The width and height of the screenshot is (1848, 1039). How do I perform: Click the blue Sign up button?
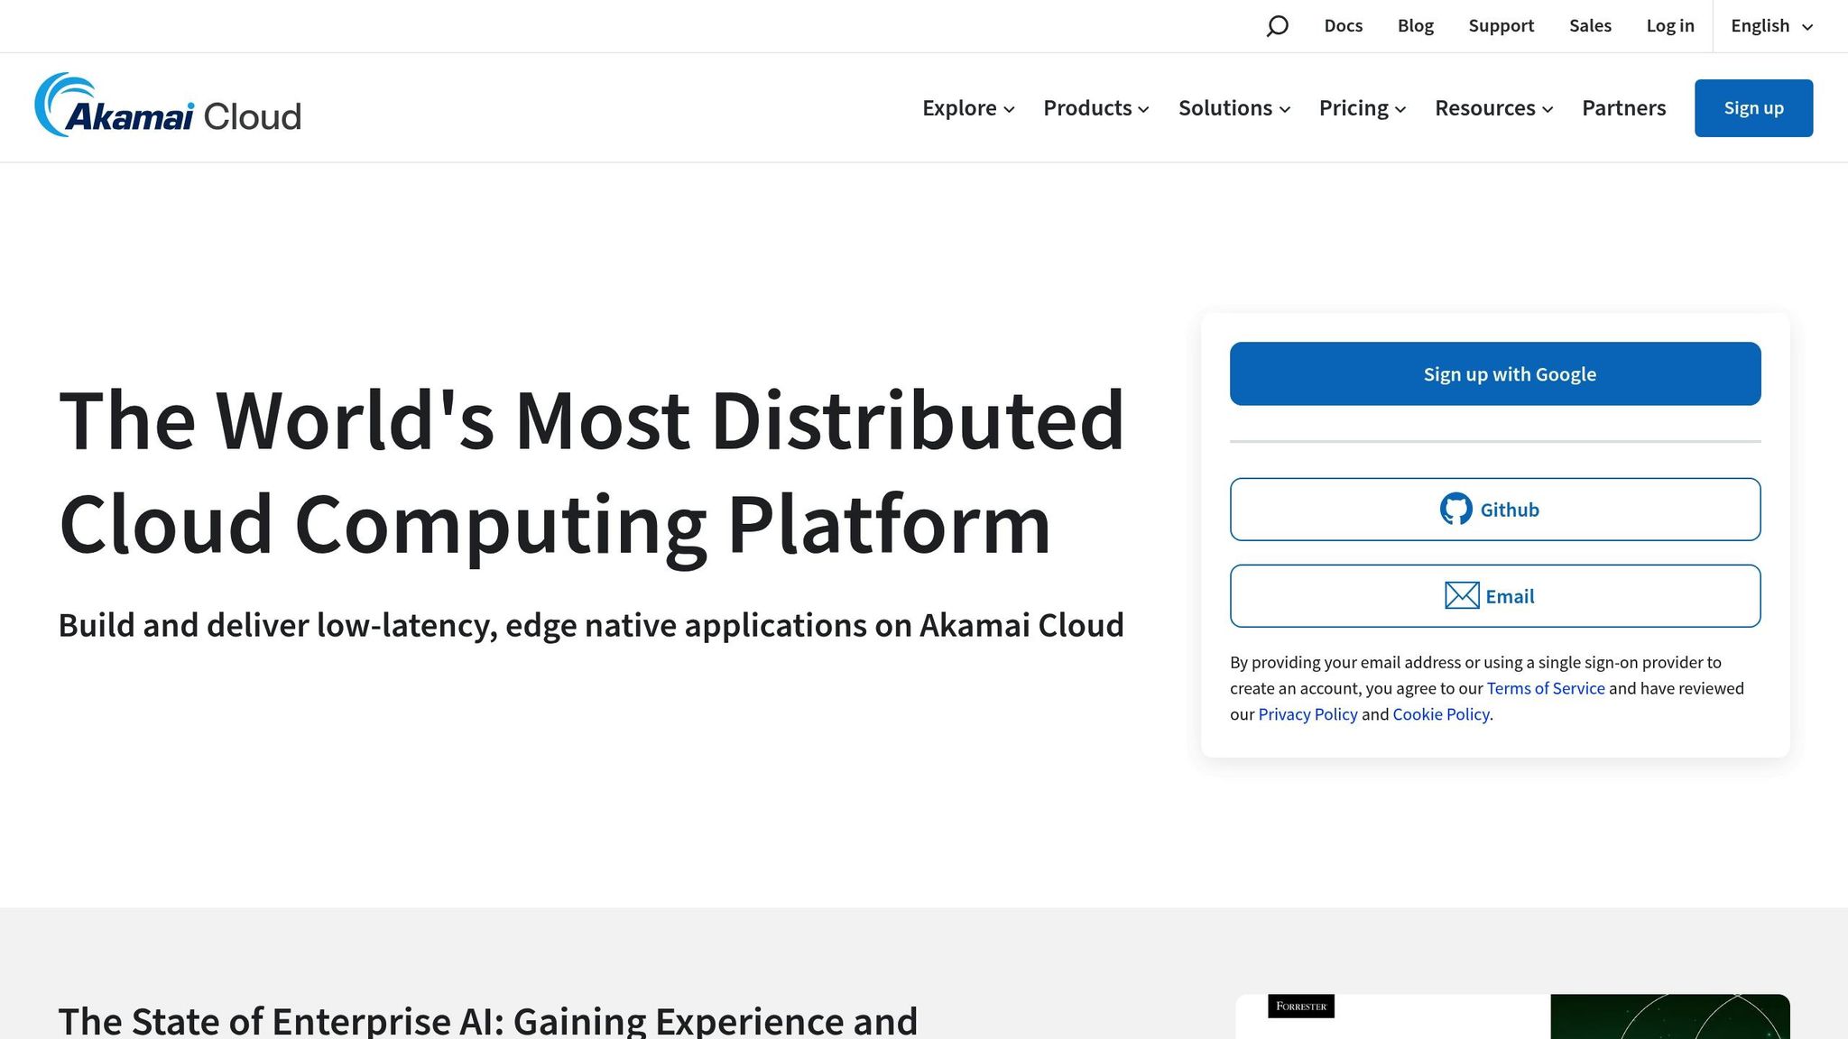1752,107
